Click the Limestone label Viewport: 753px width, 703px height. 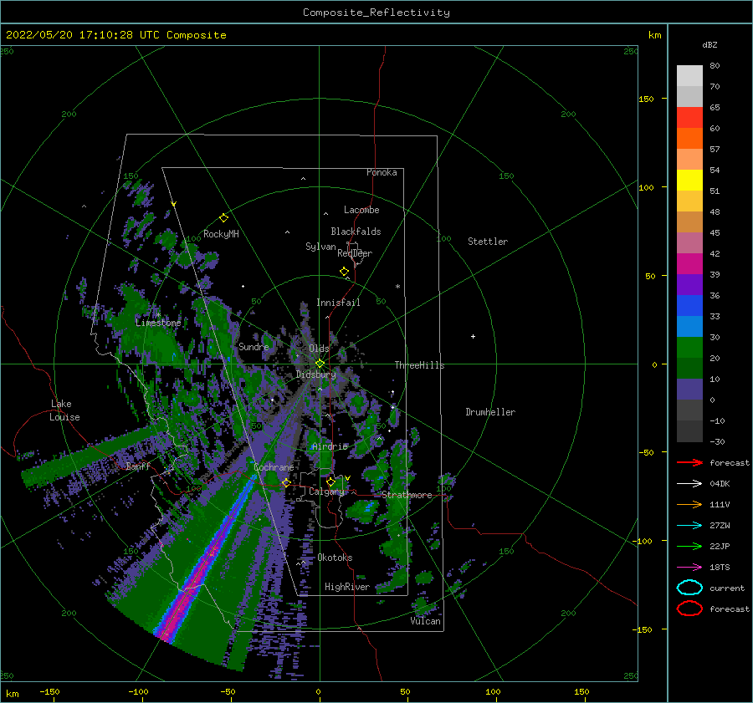158,323
